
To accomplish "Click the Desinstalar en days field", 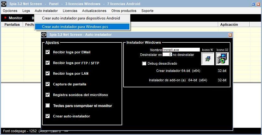I will click(167, 54).
